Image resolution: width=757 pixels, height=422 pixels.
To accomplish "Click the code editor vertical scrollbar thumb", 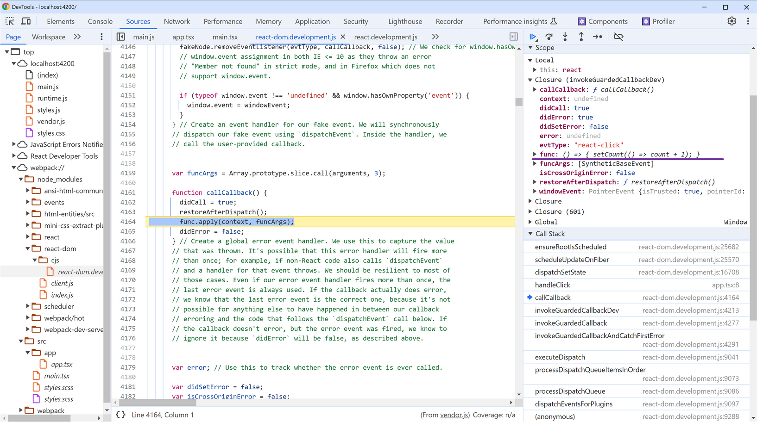I will click(x=519, y=102).
